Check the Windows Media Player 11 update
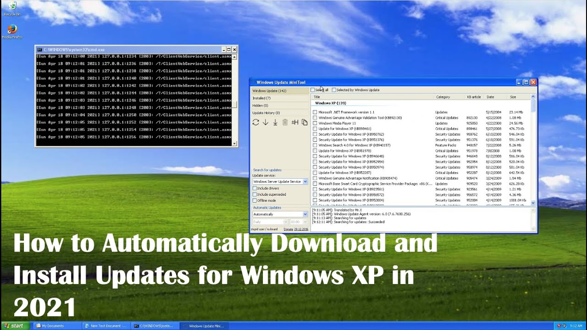Screen dimensions: 587x330 pyautogui.click(x=315, y=123)
